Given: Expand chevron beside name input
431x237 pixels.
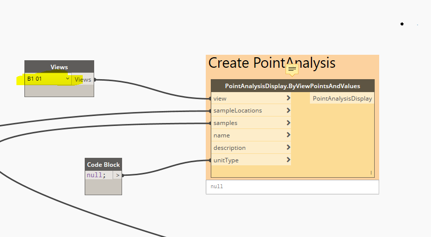Looking at the screenshot, I should tap(288, 135).
